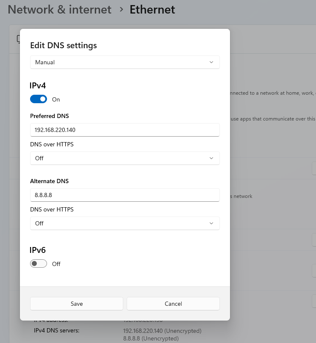The height and width of the screenshot is (343, 316).
Task: Open the Manual DNS mode dropdown
Action: (x=125, y=62)
